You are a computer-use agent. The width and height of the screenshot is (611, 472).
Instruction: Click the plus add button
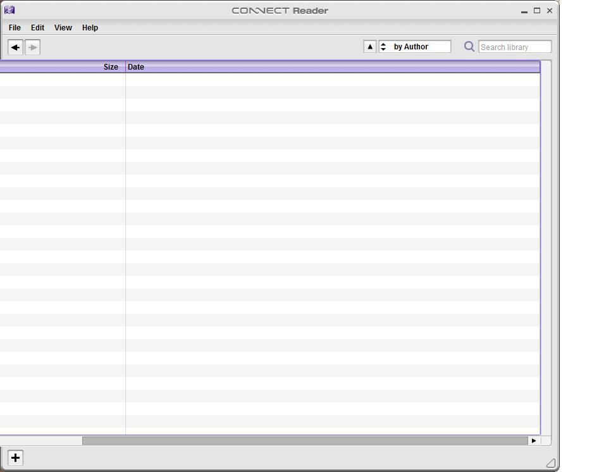point(16,457)
